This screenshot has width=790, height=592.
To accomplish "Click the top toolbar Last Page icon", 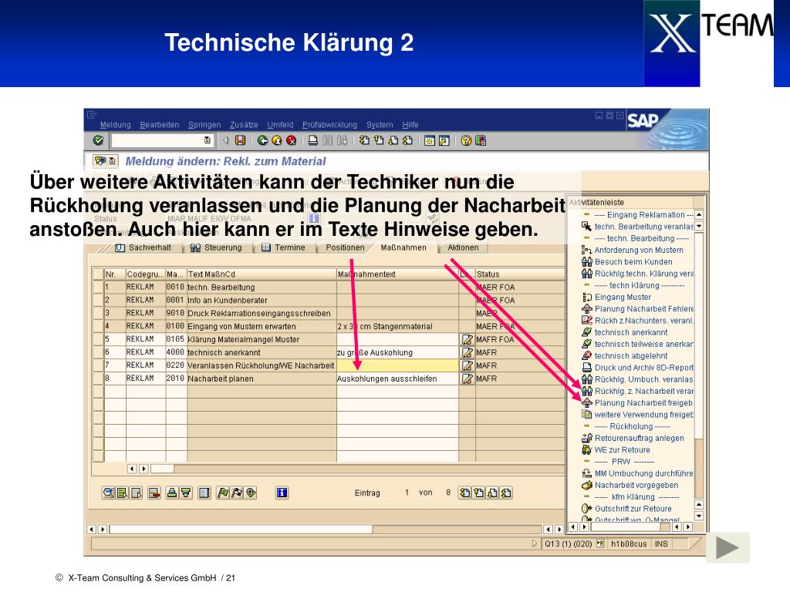I will tap(407, 140).
